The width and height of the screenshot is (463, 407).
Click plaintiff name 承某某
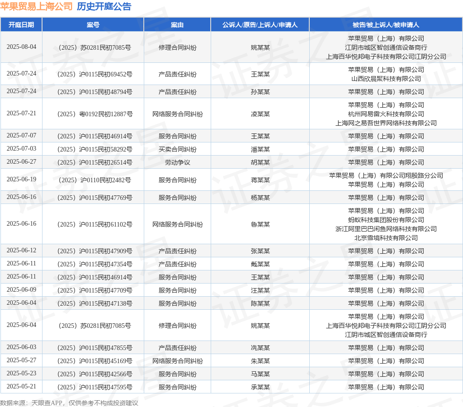[260, 387]
